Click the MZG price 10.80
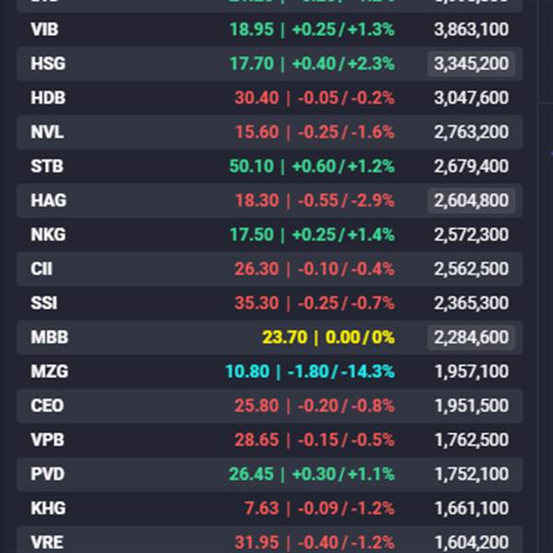The height and width of the screenshot is (553, 553). (246, 371)
